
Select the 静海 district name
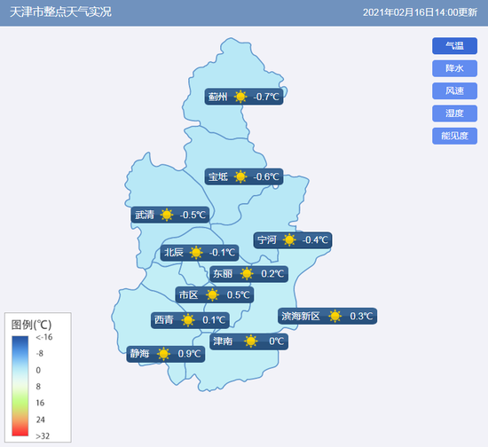[139, 354]
